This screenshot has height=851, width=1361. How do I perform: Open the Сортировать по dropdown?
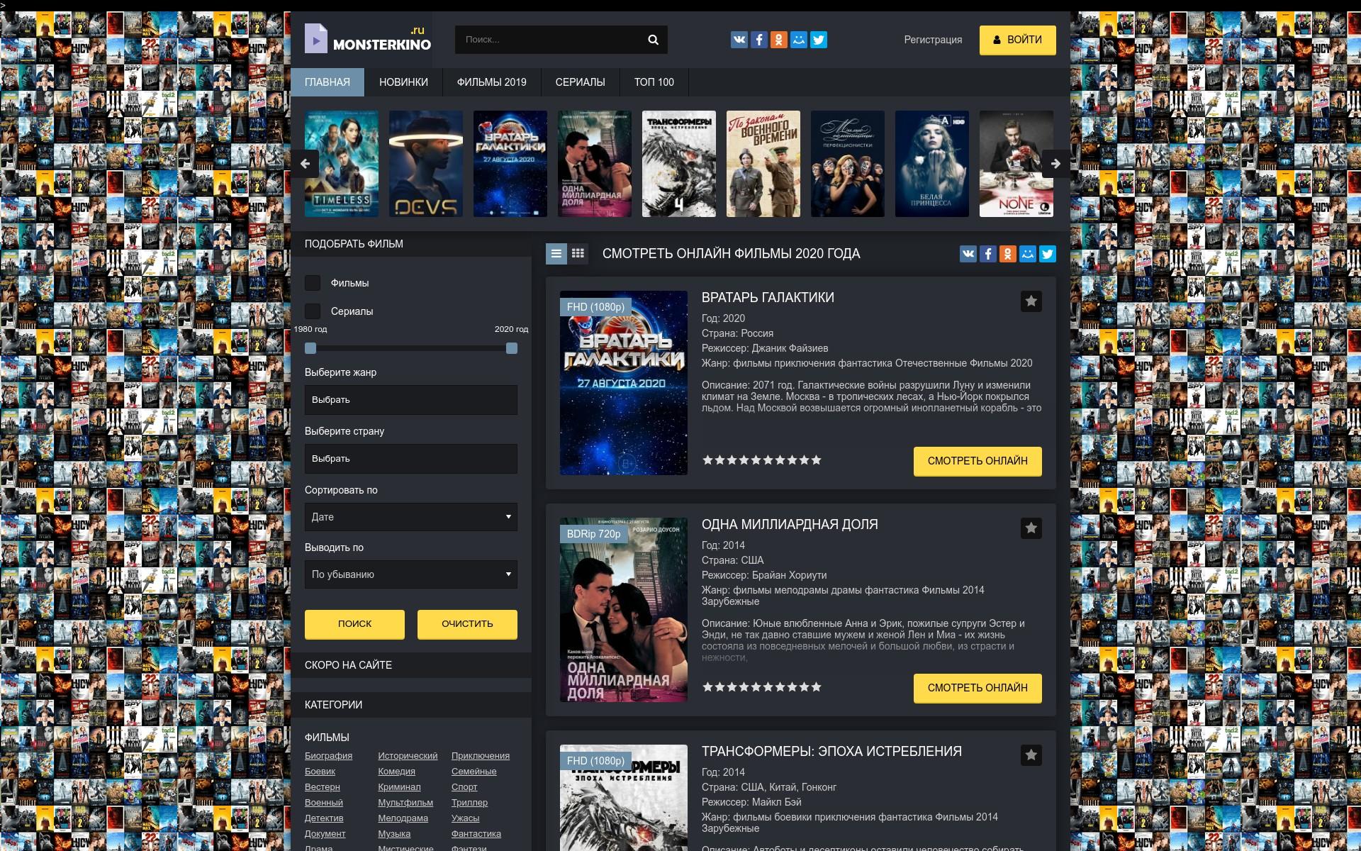[x=411, y=517]
